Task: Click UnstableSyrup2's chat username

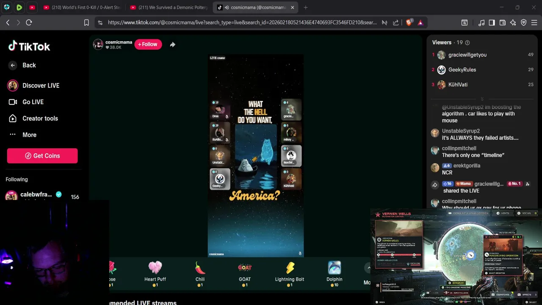Action: [x=461, y=131]
